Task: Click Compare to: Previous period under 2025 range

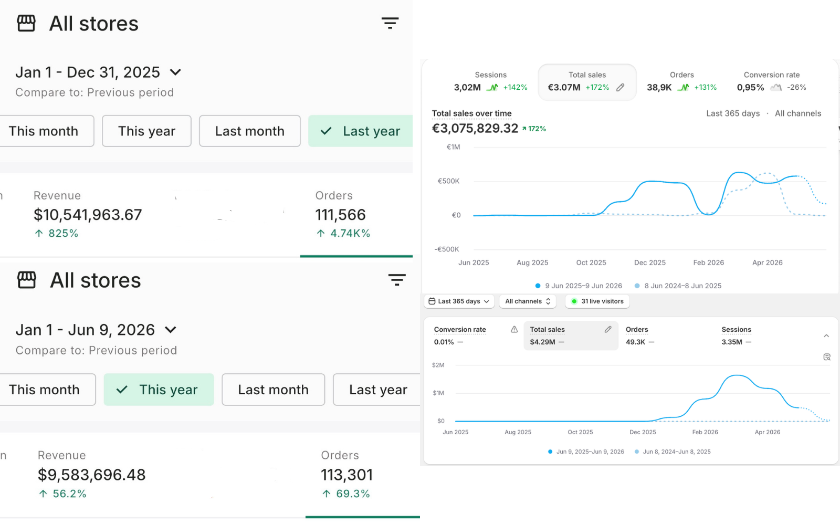Action: point(94,92)
